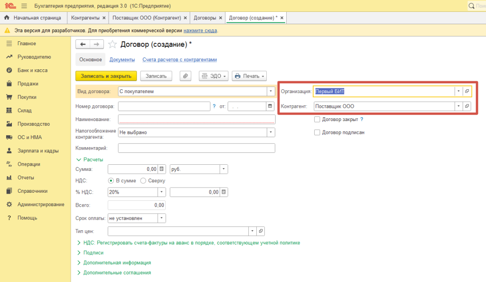Mark the contract as favorite with star

click(x=112, y=44)
